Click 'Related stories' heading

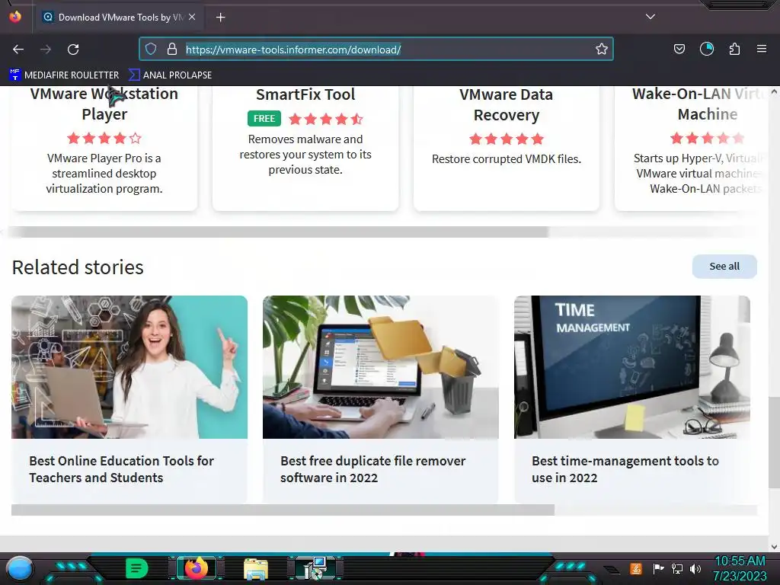click(78, 267)
